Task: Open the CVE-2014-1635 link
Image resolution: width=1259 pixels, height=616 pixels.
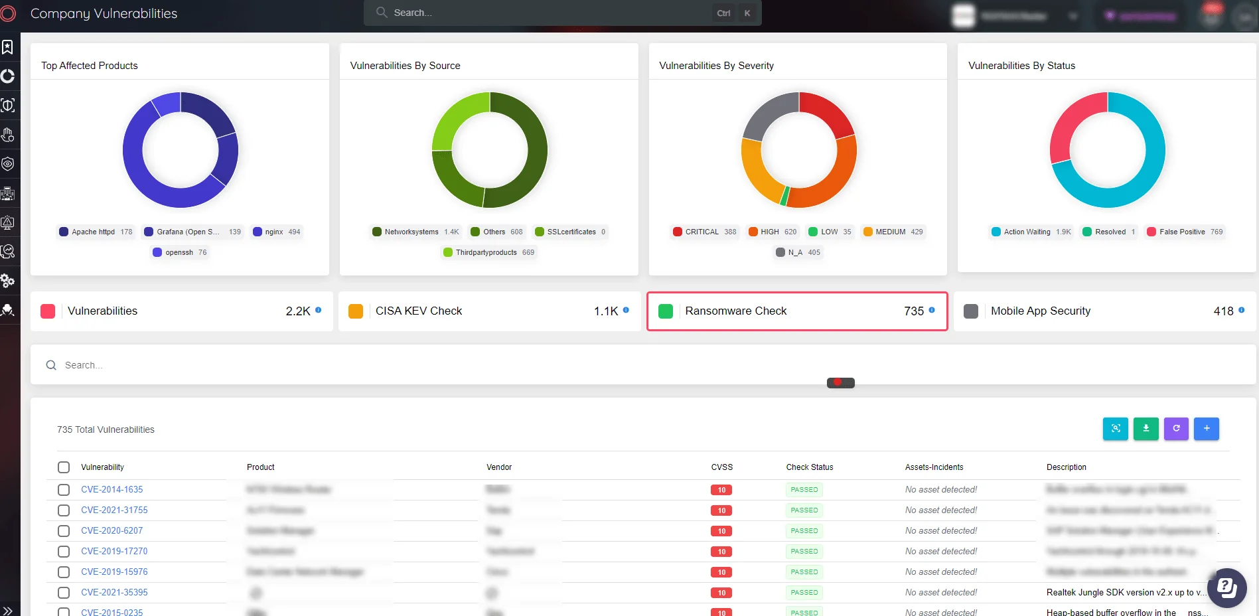Action: pos(112,489)
